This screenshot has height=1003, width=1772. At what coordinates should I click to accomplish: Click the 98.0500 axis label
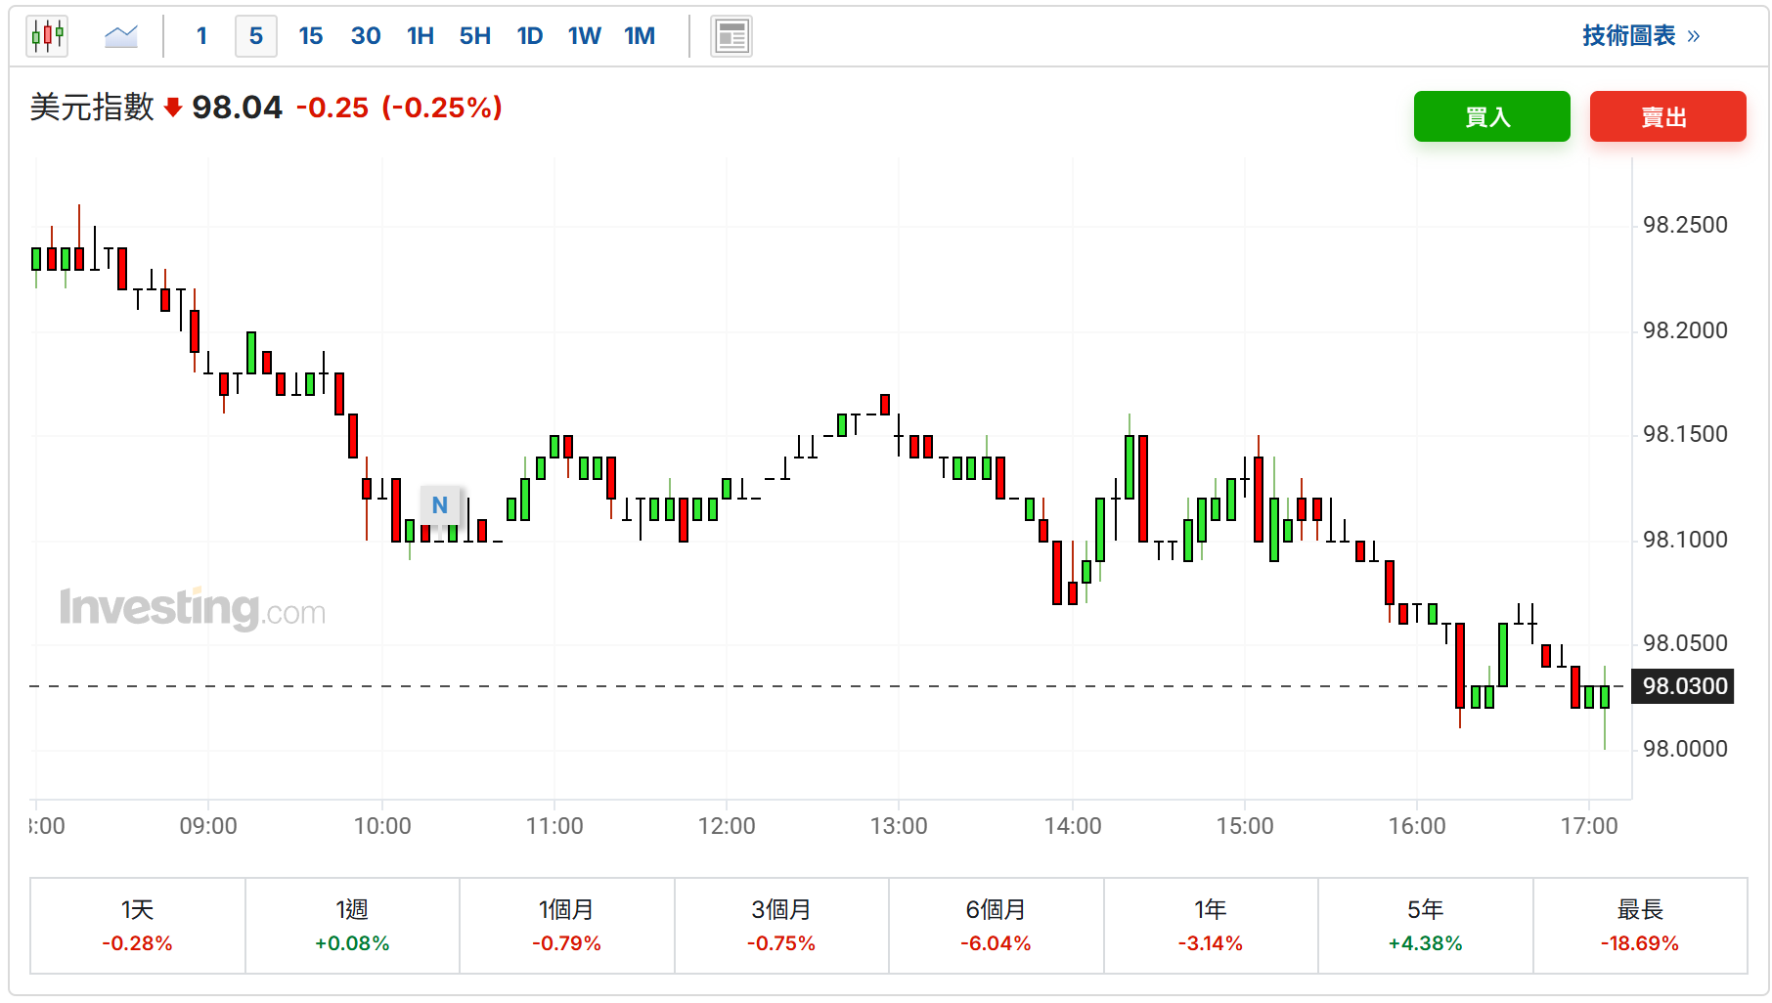pyautogui.click(x=1685, y=643)
